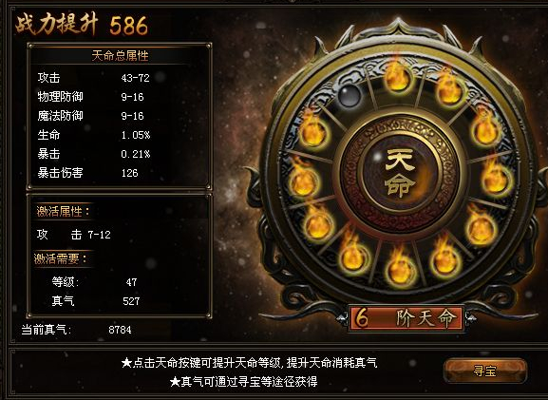Click the flame orb right of top orb

tap(449, 89)
